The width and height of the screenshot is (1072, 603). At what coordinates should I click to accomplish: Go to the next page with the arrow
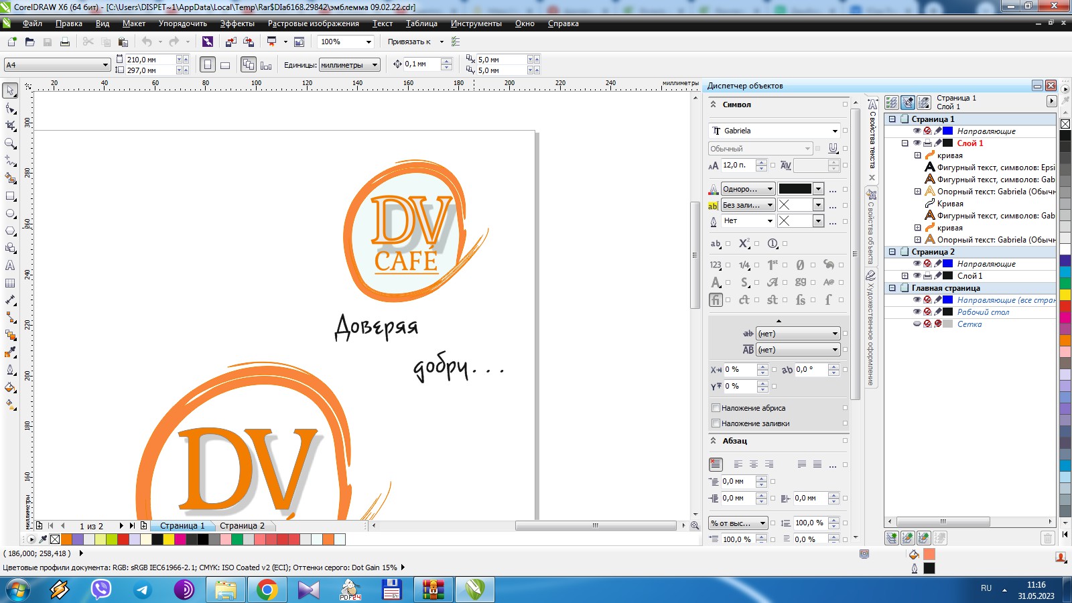pyautogui.click(x=121, y=526)
